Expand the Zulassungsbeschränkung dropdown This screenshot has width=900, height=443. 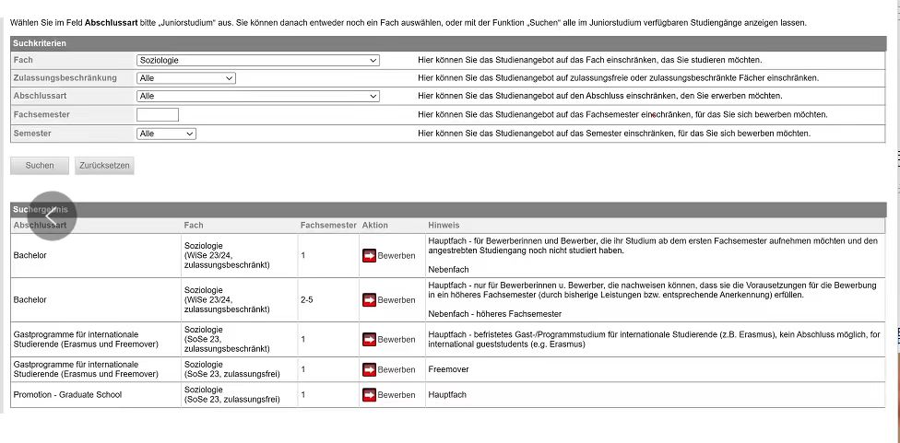point(186,78)
